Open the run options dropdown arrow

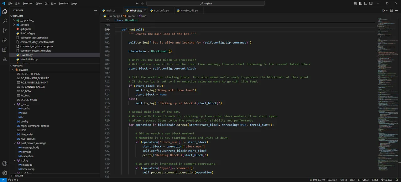click(x=387, y=10)
